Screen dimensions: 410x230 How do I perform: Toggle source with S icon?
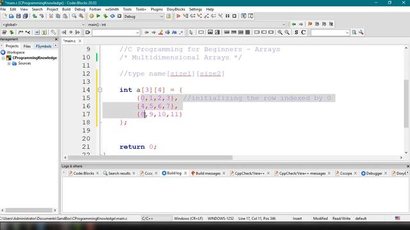296,33
